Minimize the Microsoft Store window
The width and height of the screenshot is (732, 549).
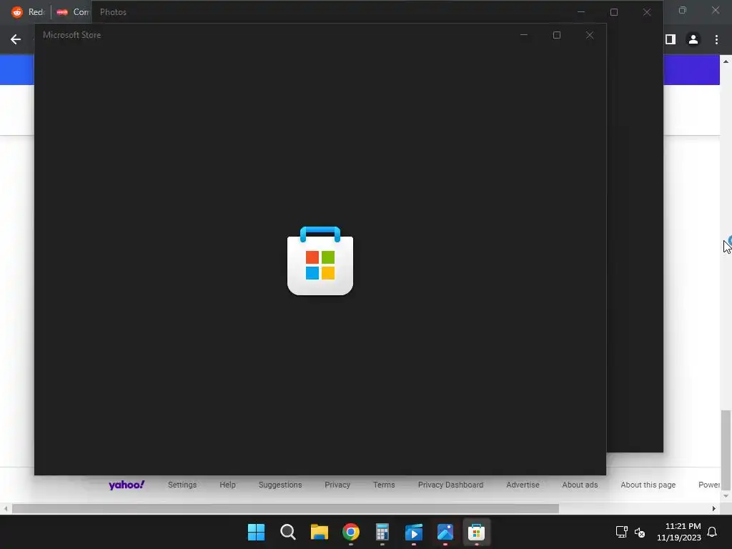(524, 35)
